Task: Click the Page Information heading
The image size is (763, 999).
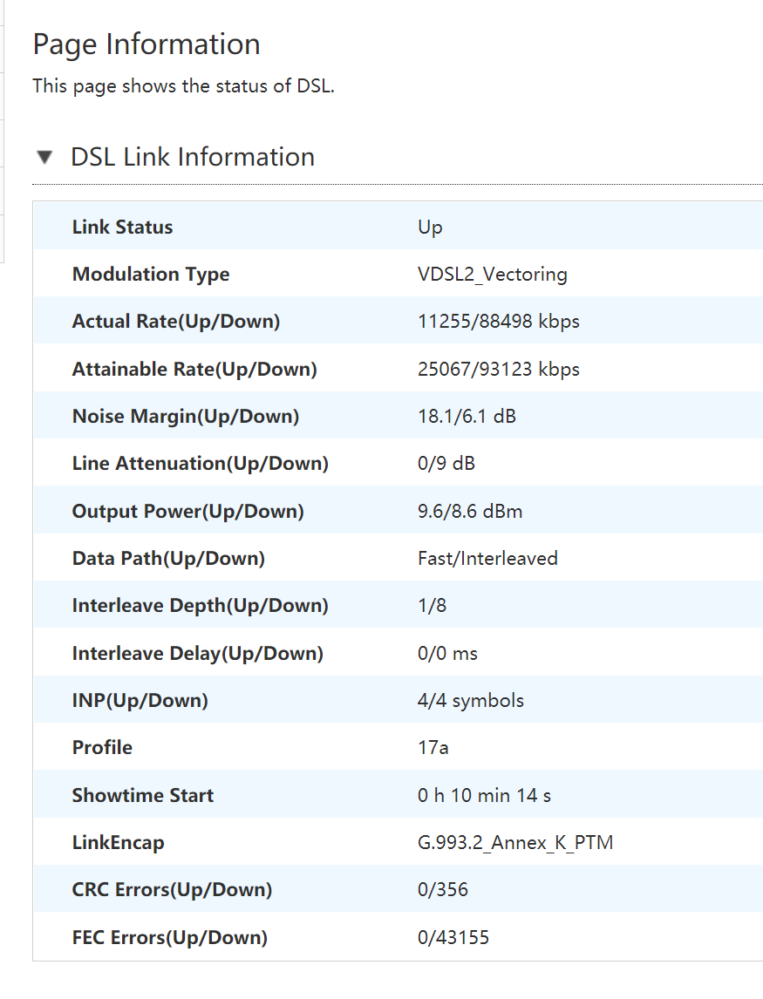Action: [x=146, y=44]
